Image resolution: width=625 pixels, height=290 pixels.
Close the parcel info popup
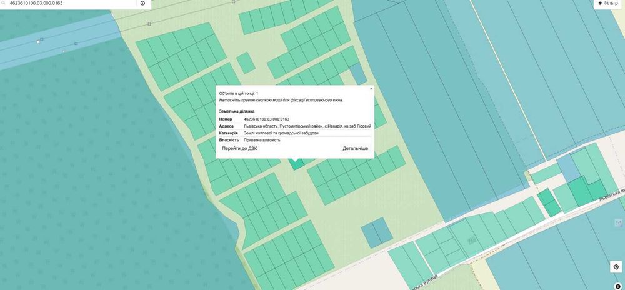[371, 89]
